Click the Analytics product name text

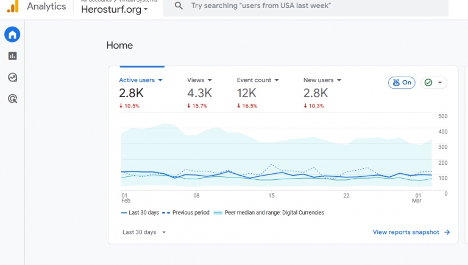tap(46, 6)
